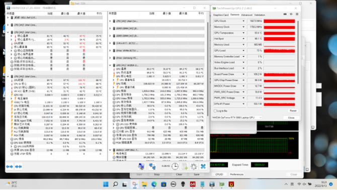Click Wi-Fi icon in system tray
The image size is (337, 190).
click(x=299, y=184)
